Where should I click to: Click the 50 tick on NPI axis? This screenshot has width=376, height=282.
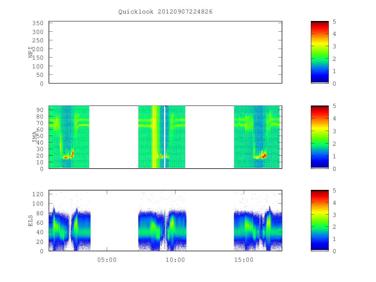click(x=39, y=75)
